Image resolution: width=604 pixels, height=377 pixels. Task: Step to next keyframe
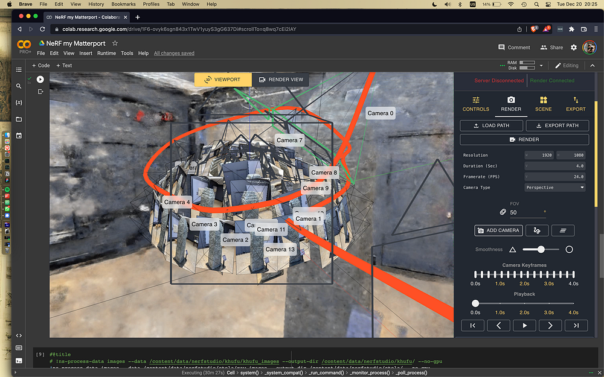[550, 326]
